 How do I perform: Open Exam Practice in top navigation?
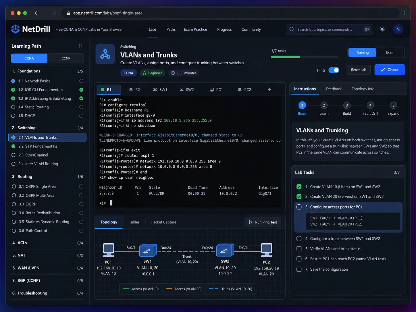(x=195, y=29)
